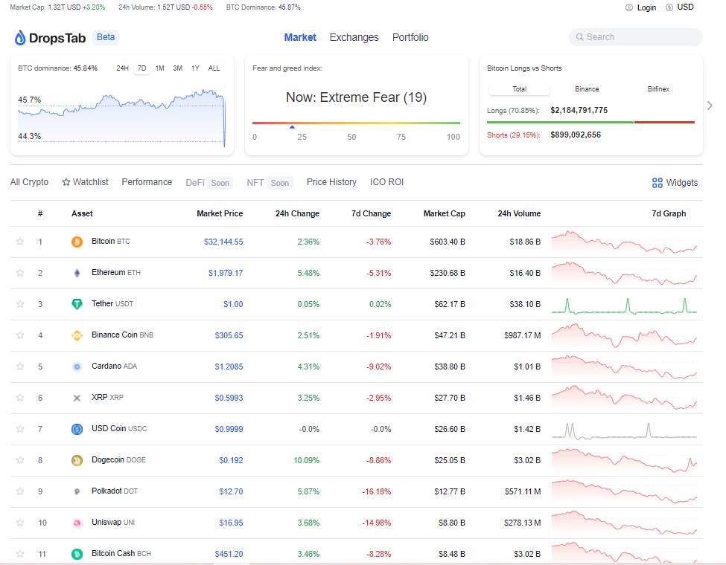Click the Bitcoin coin icon
726x565 pixels.
coord(77,242)
